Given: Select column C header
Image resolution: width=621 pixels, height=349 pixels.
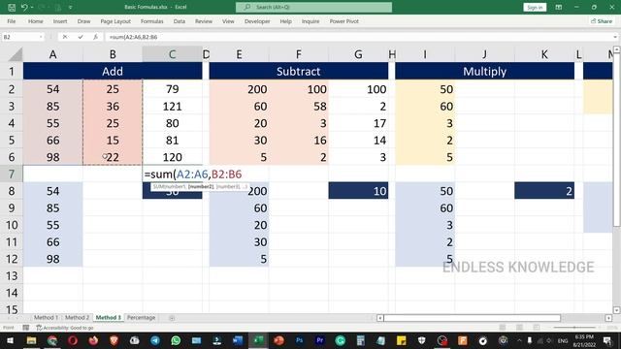Looking at the screenshot, I should [x=173, y=54].
